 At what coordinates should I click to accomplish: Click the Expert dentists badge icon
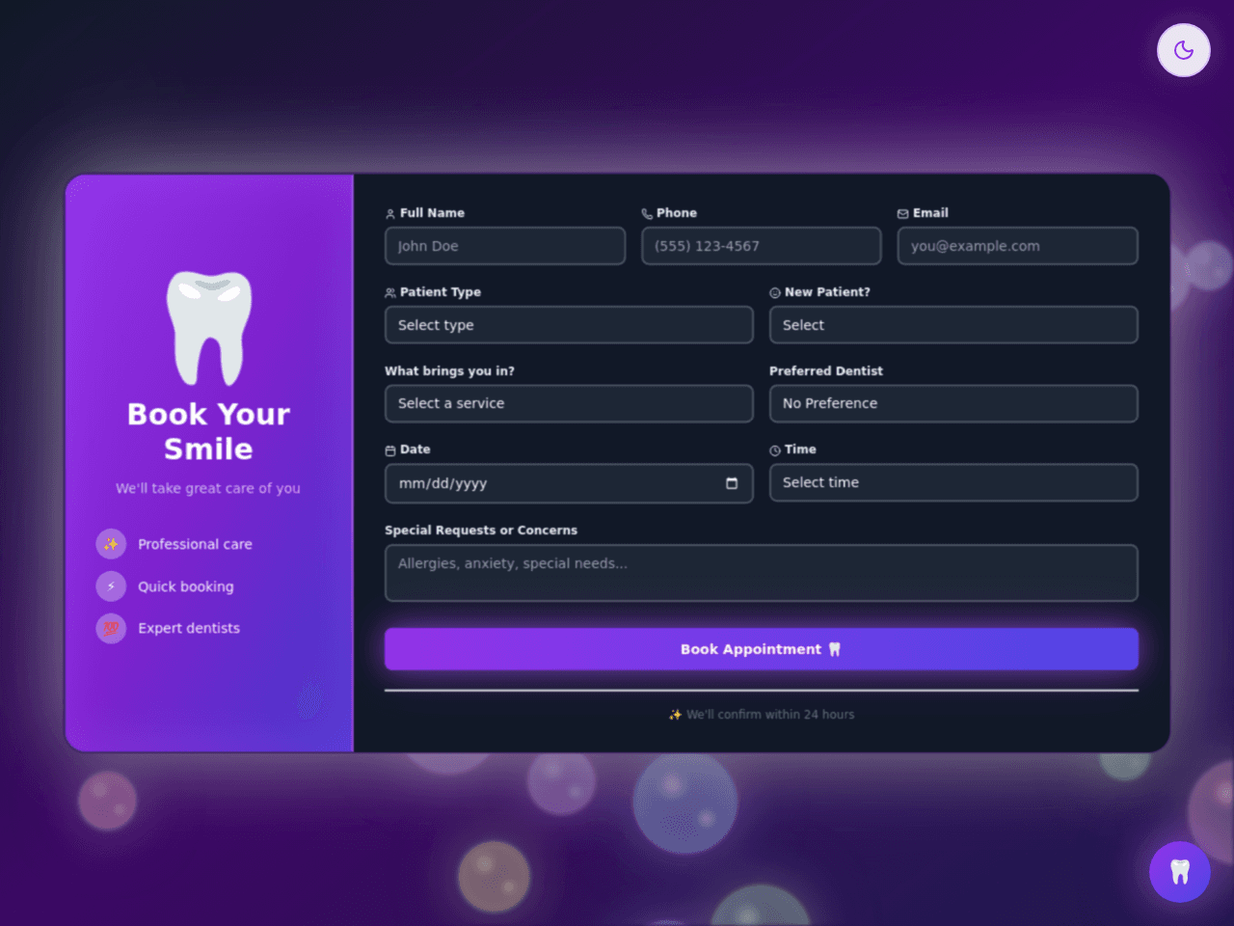tap(111, 628)
